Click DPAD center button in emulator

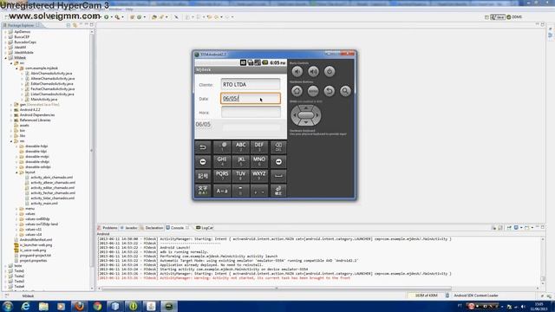point(306,115)
